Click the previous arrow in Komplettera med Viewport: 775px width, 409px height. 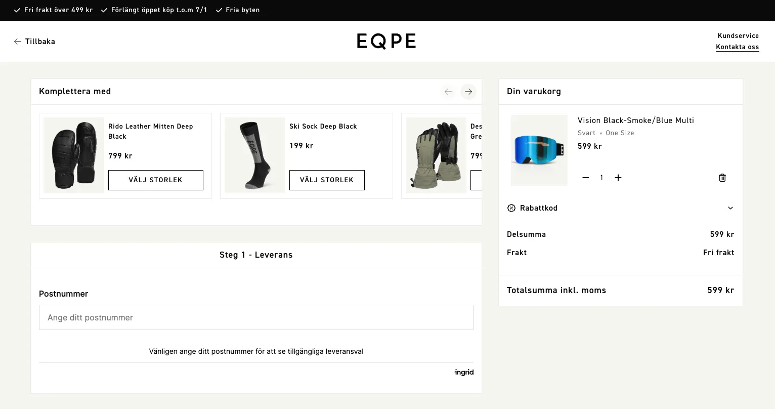(x=448, y=92)
